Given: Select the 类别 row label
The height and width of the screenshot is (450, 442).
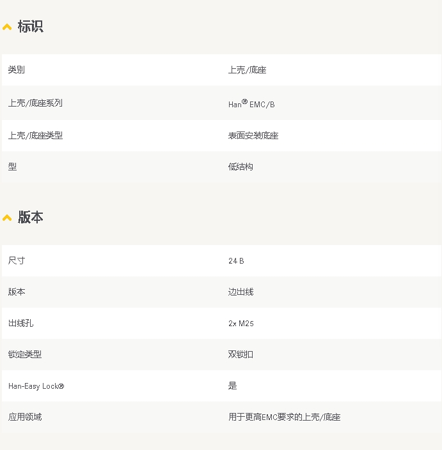Looking at the screenshot, I should point(17,70).
